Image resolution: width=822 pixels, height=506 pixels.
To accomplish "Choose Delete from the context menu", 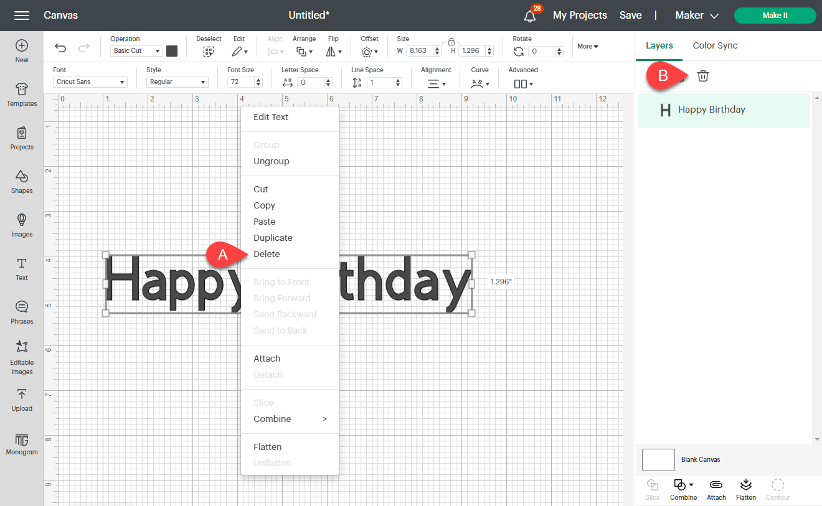I will pyautogui.click(x=267, y=253).
